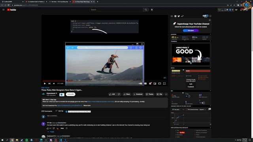
Task: Seek on the red video progress bar
Action: click(104, 81)
